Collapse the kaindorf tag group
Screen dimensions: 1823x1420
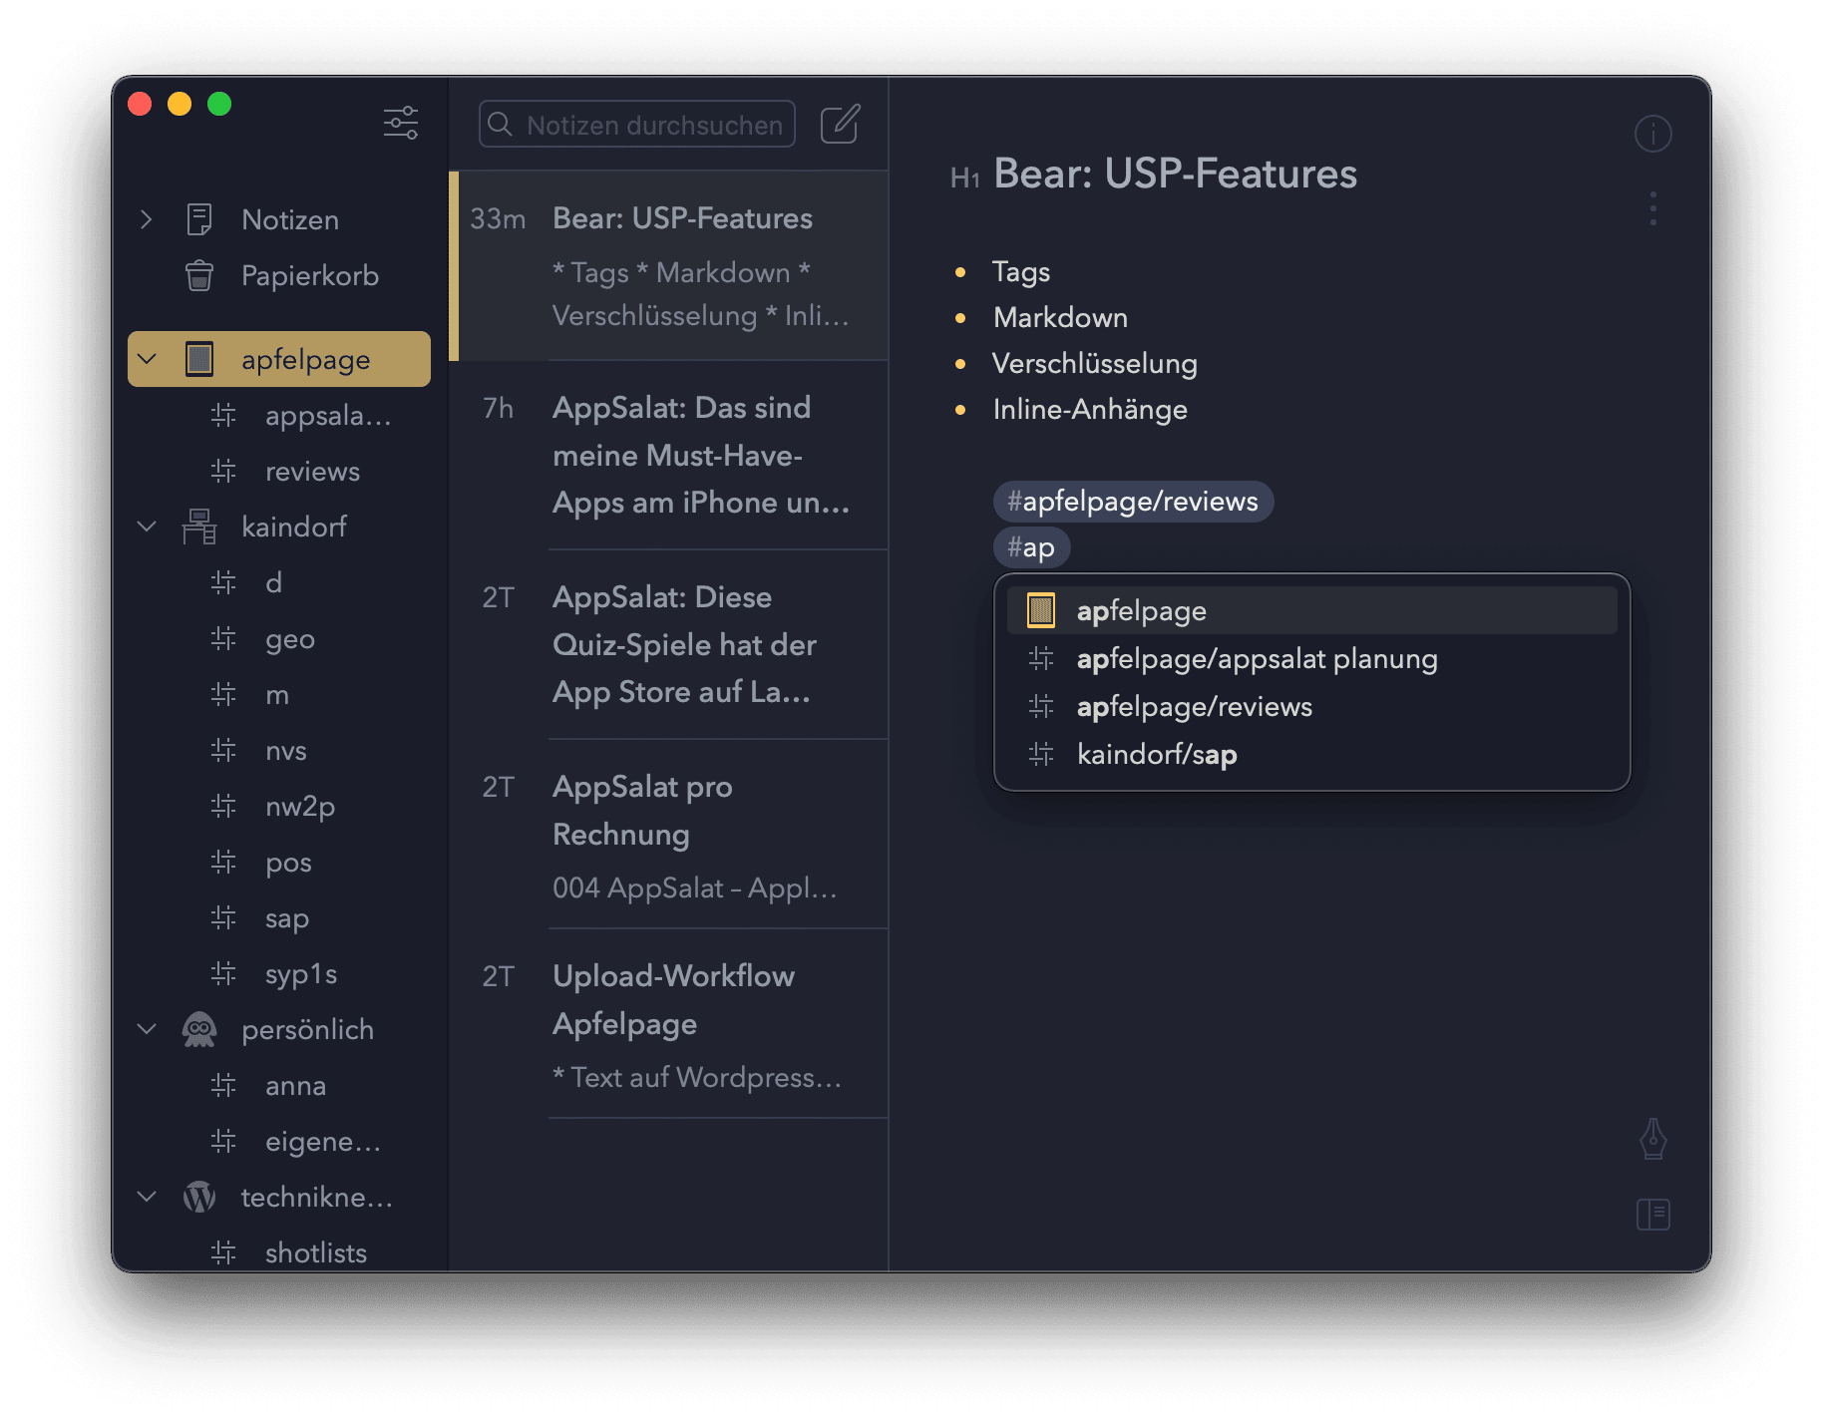tap(147, 527)
